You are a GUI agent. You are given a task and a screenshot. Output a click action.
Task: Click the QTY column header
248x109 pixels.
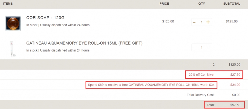[x=202, y=4]
